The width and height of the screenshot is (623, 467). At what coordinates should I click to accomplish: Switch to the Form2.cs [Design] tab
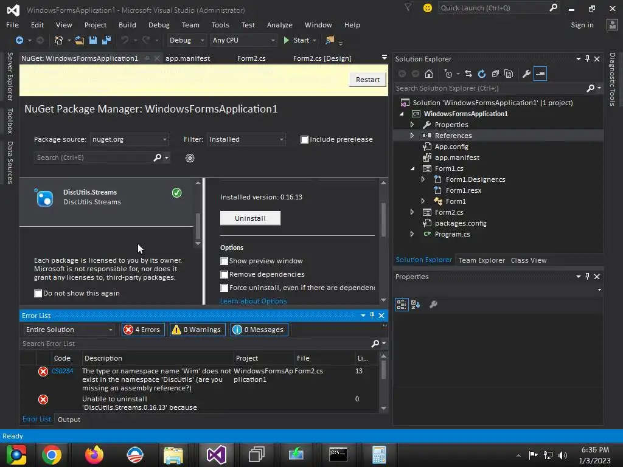click(322, 58)
